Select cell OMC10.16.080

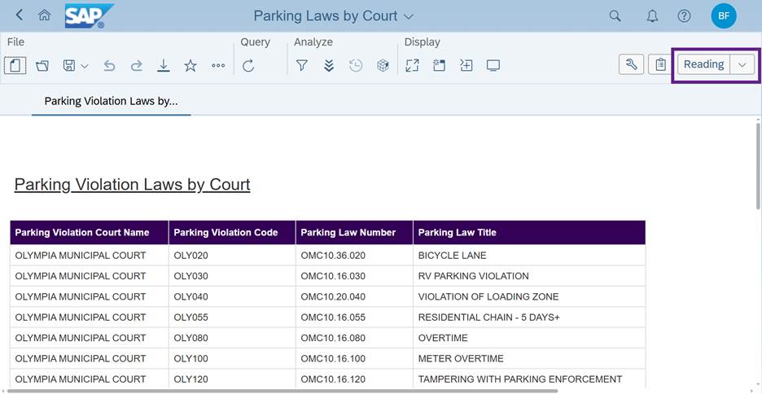point(354,338)
